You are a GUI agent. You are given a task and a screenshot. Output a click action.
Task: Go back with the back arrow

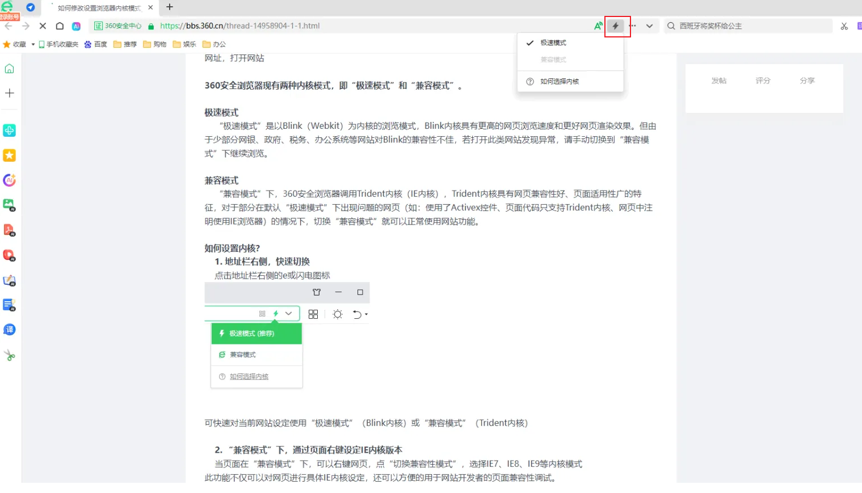tap(9, 26)
